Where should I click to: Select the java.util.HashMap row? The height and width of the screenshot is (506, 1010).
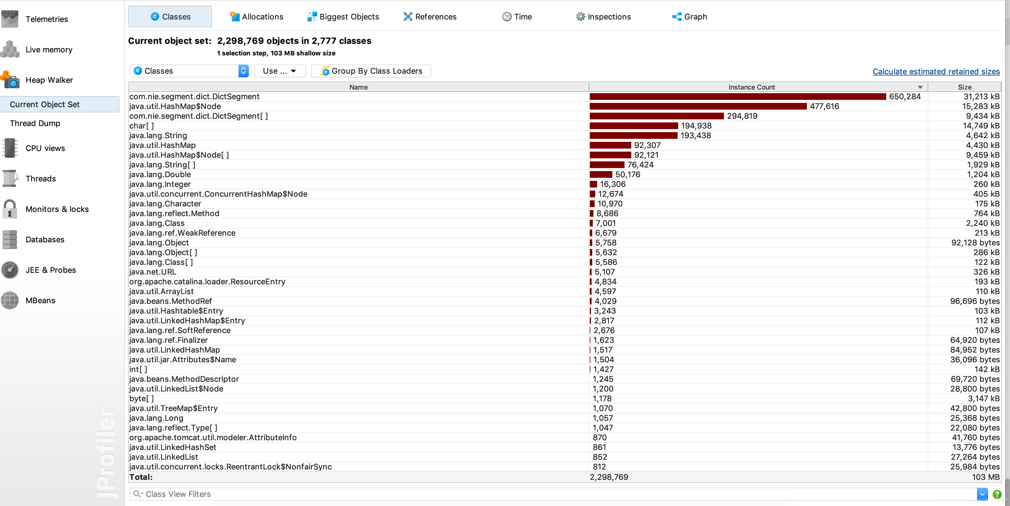(x=564, y=145)
